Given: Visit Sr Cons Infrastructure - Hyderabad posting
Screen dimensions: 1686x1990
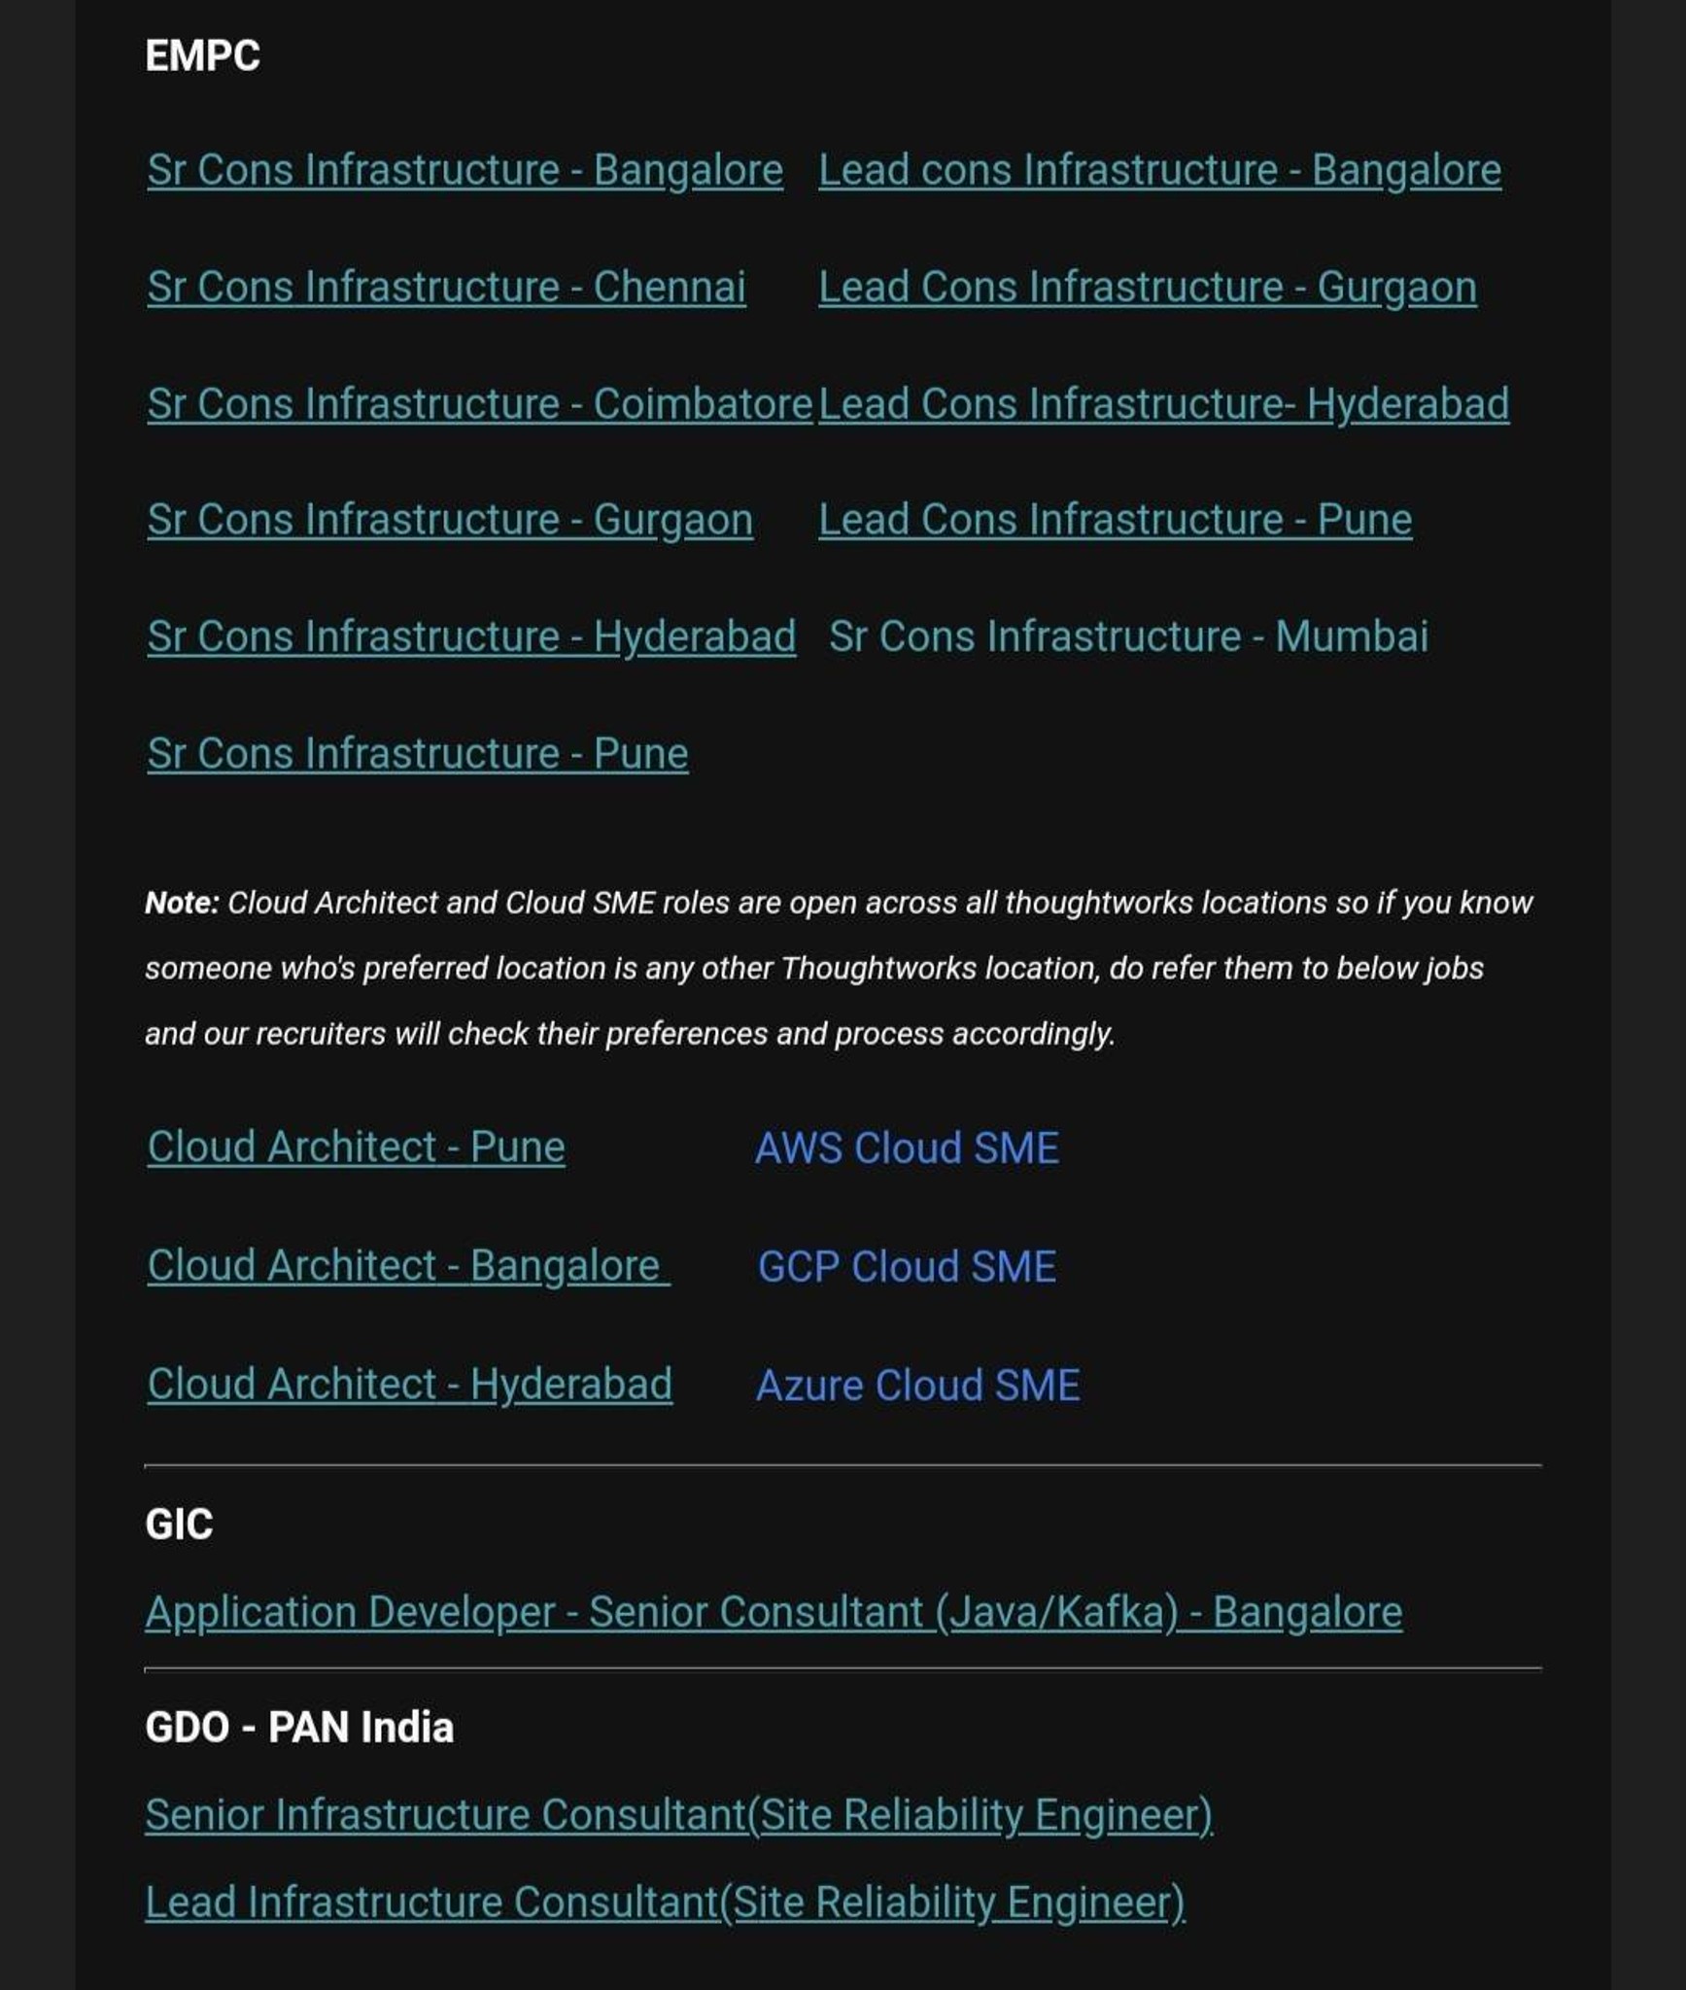Looking at the screenshot, I should (x=471, y=637).
